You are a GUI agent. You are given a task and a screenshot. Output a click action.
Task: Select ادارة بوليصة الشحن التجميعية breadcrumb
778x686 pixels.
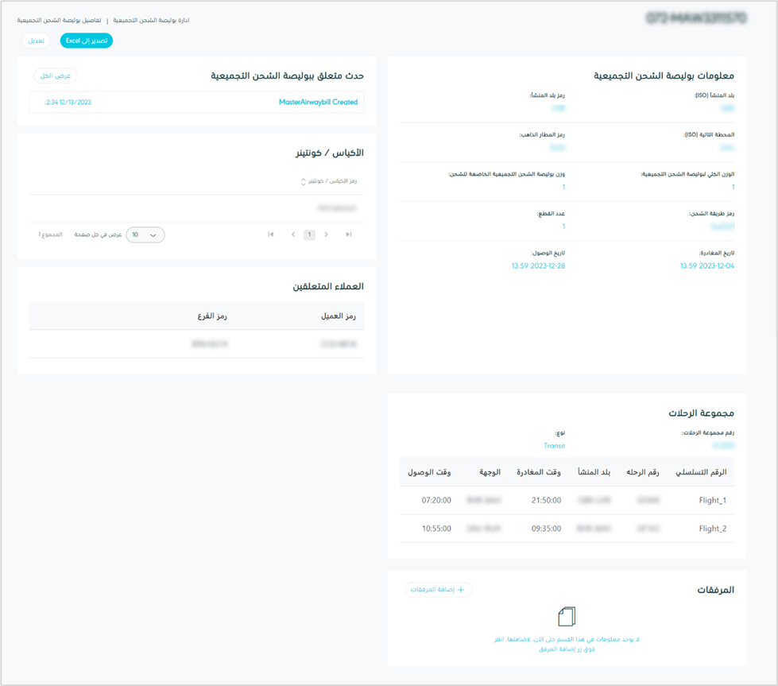[x=151, y=20]
